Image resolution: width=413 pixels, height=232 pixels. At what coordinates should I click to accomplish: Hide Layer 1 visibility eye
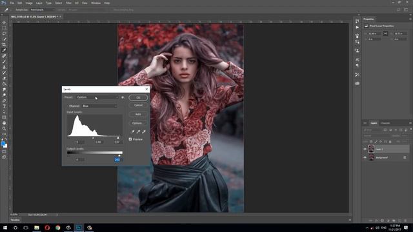click(365, 149)
